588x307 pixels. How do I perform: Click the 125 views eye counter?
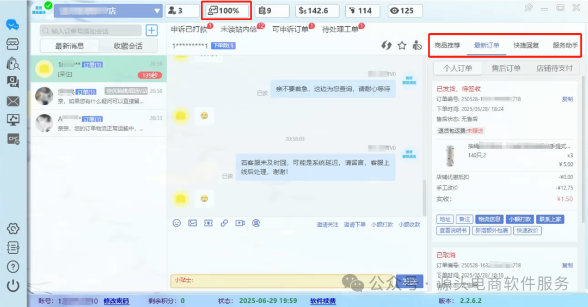point(404,10)
